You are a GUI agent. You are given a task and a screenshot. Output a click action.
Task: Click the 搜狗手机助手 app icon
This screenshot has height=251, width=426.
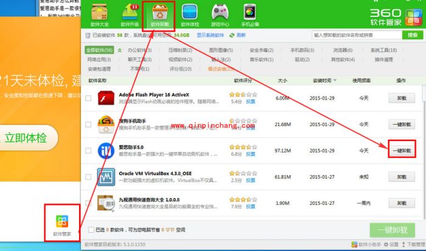click(106, 124)
